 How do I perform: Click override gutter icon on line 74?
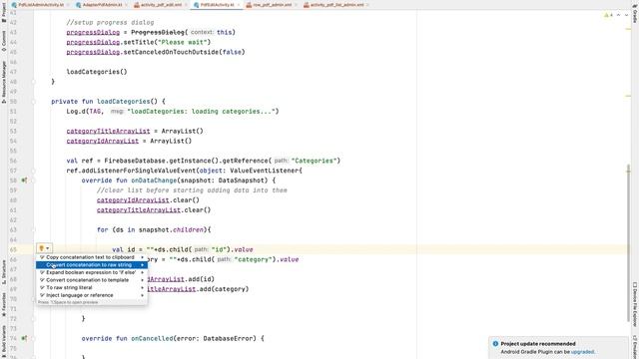pyautogui.click(x=24, y=338)
